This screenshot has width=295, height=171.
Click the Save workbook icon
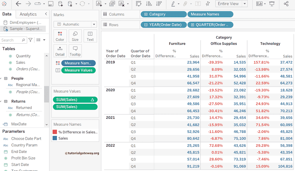pos(51,4)
